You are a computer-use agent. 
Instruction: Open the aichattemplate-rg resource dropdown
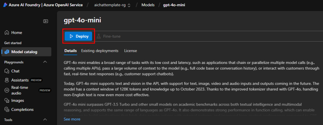(x=112, y=5)
